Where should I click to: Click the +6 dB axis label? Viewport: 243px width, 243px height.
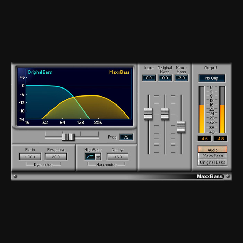(x=22, y=77)
